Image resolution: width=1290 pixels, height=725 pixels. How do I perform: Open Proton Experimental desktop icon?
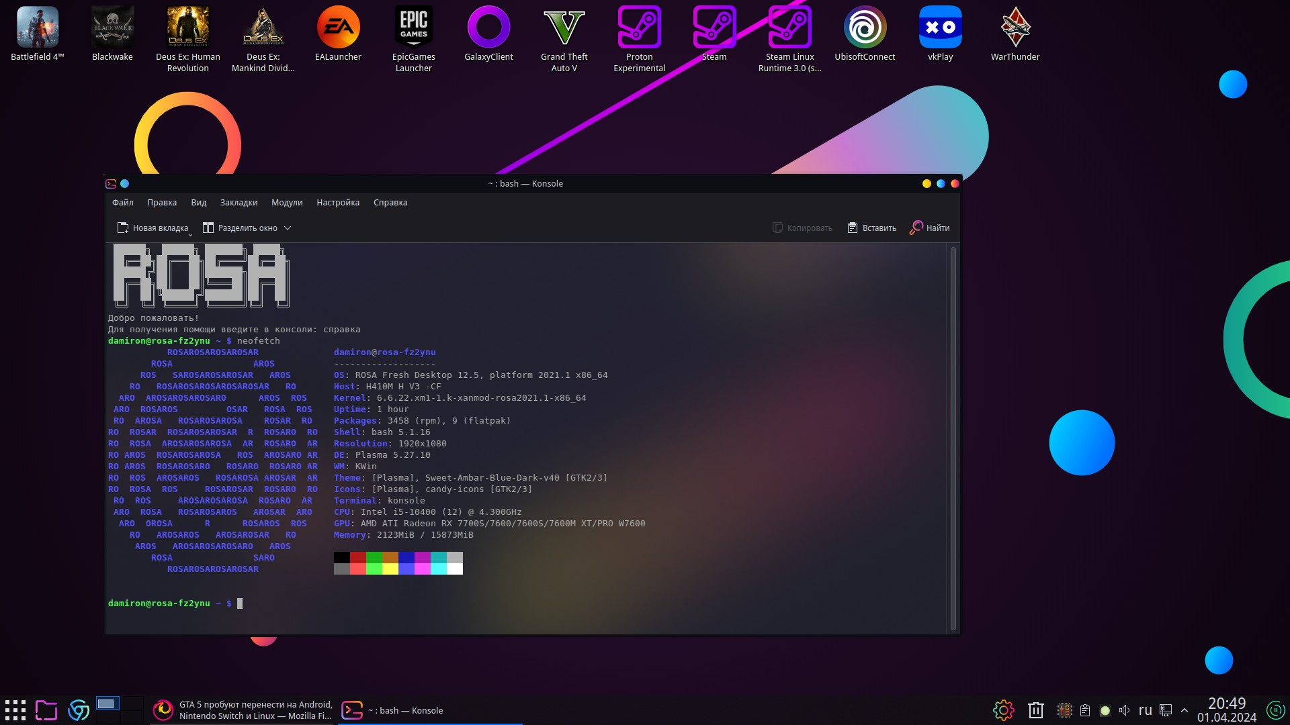(x=640, y=39)
